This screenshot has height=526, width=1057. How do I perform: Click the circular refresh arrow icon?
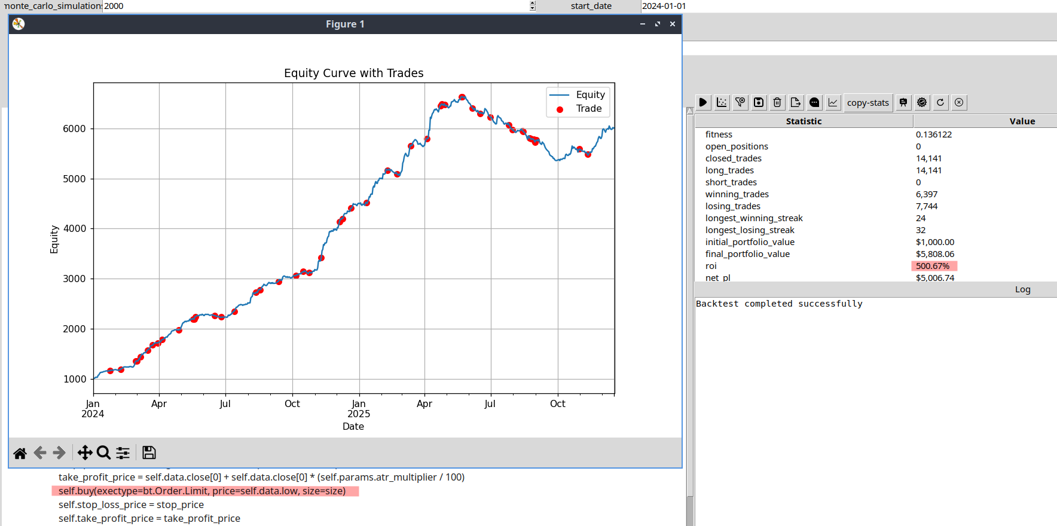(x=940, y=102)
